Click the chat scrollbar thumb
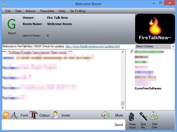177x132 pixels. (123, 103)
